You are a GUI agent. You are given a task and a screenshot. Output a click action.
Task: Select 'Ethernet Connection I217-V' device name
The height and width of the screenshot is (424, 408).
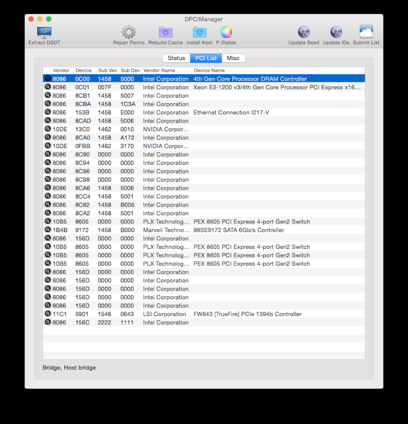click(x=232, y=112)
